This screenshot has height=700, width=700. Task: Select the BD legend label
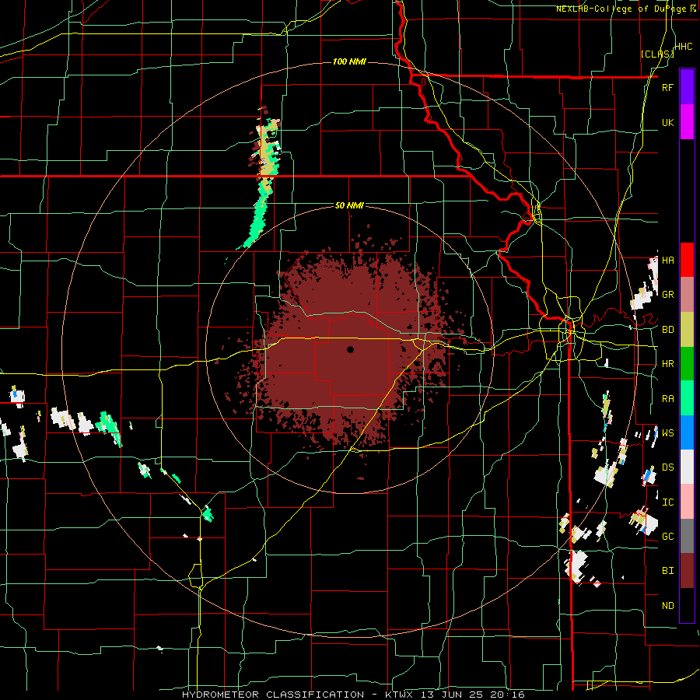coord(667,330)
